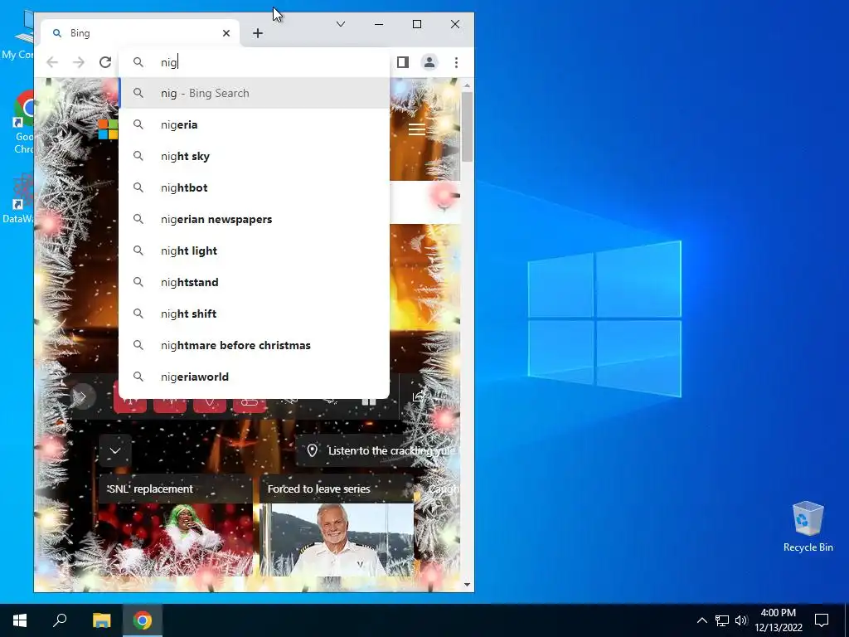
Task: Select the DataW desktop shortcut
Action: point(18,198)
